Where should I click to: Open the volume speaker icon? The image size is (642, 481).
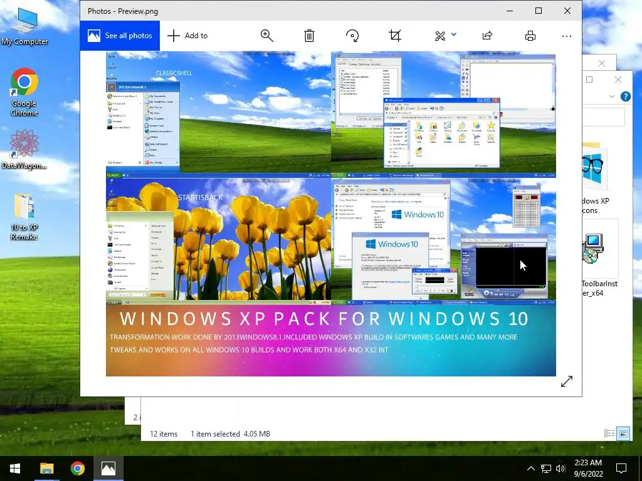(560, 468)
